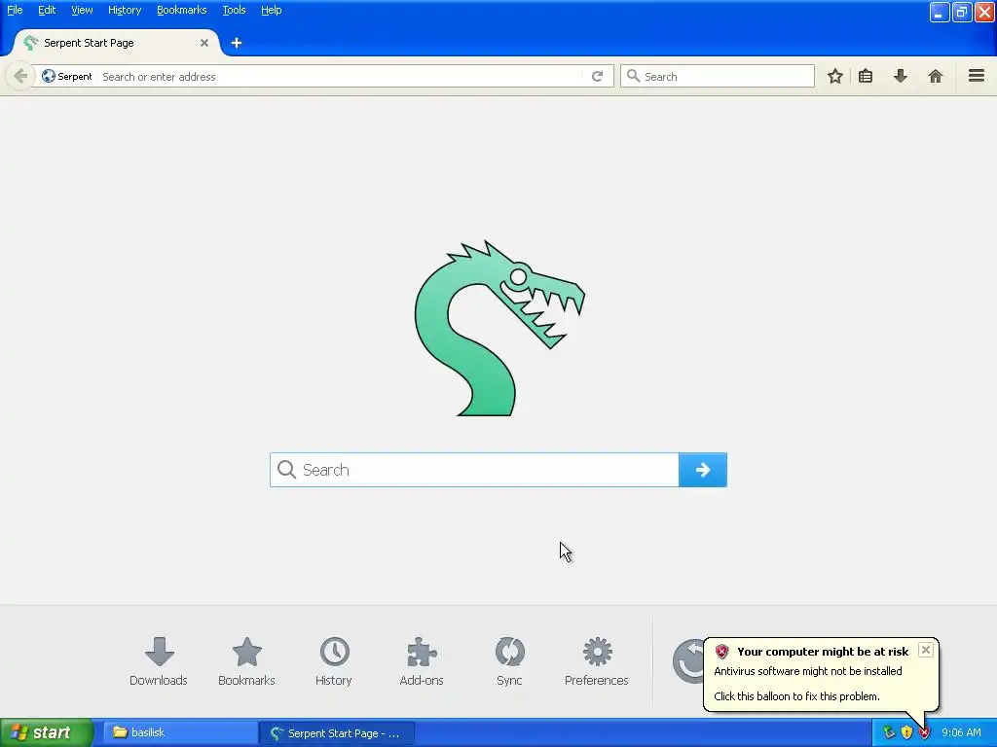Open Add-ons puzzle piece shortcut
The width and height of the screenshot is (997, 747).
click(x=422, y=661)
